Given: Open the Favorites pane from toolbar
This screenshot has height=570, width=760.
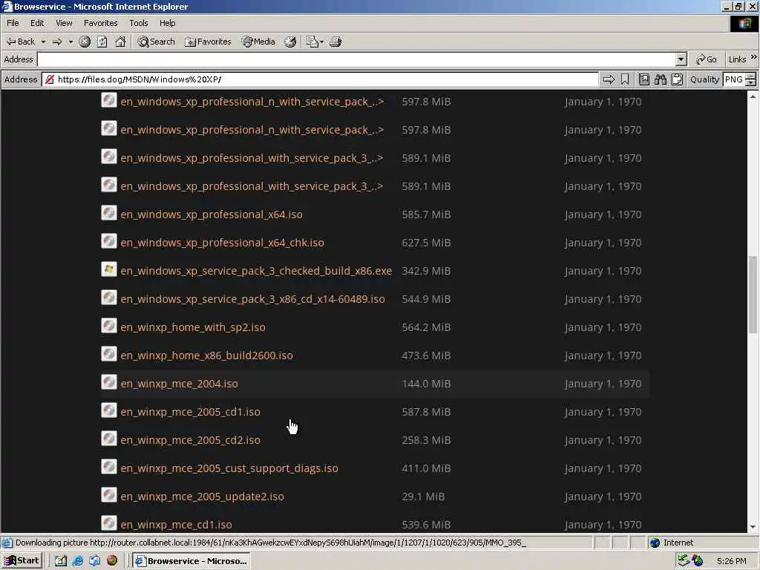Looking at the screenshot, I should 208,42.
